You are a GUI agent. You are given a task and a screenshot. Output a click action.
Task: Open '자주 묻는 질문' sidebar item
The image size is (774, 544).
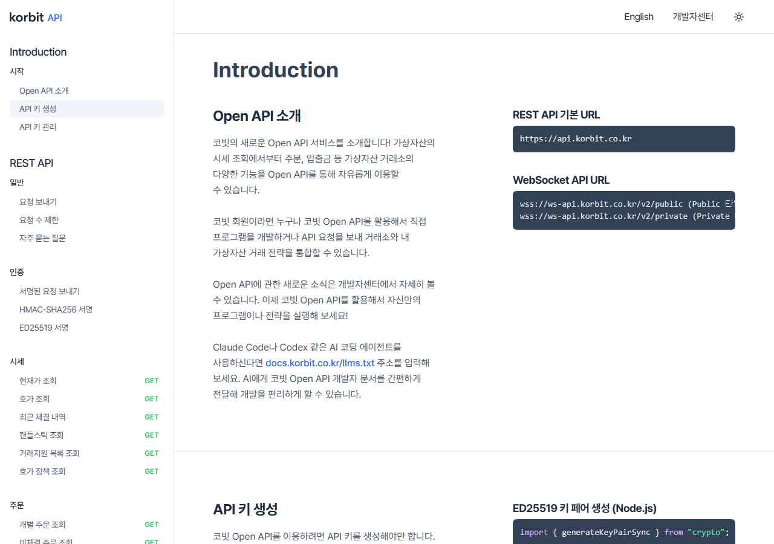point(86,238)
